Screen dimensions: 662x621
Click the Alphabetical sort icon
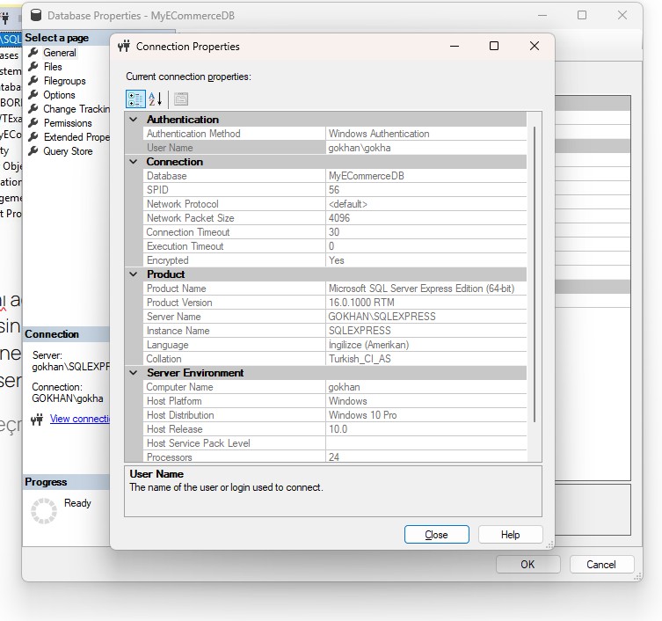[x=156, y=99]
